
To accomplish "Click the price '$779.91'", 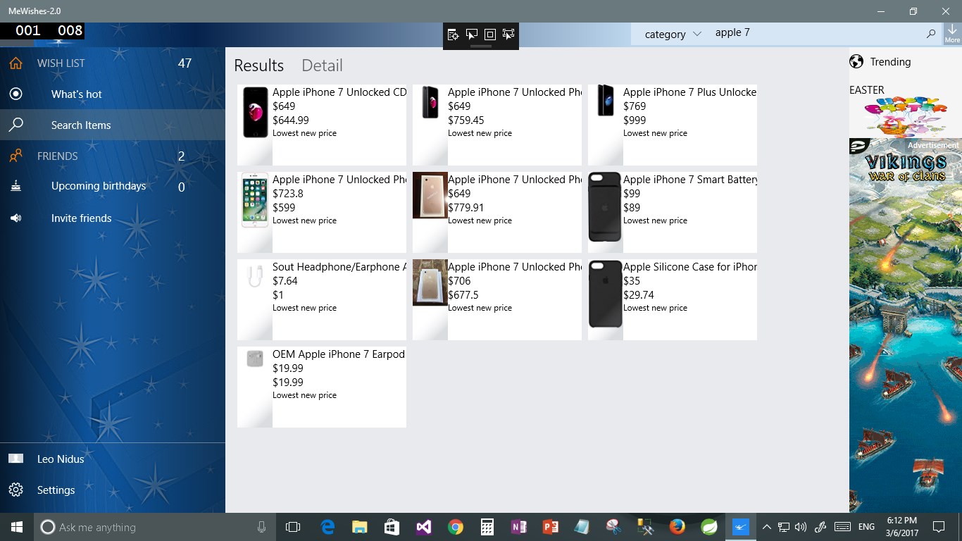I will [x=466, y=207].
